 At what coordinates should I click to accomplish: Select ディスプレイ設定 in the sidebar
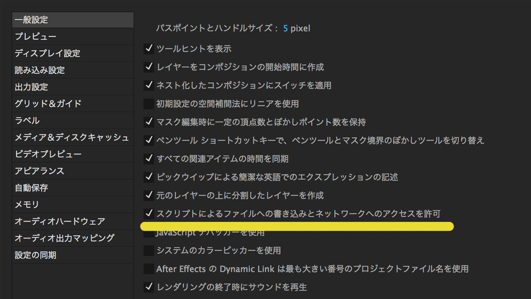tap(47, 54)
